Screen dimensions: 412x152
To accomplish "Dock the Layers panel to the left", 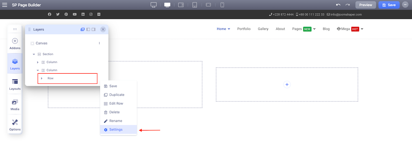I will (88, 29).
